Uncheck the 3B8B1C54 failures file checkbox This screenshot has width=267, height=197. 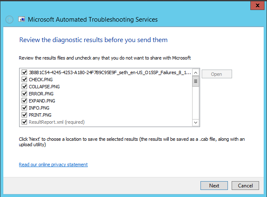coord(25,72)
